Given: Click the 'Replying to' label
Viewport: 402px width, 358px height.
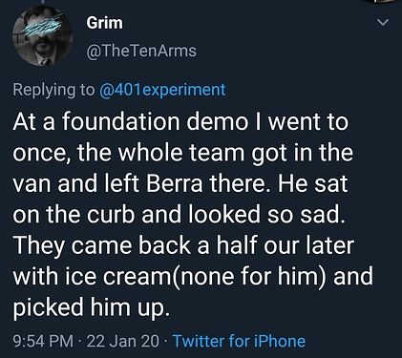Looking at the screenshot, I should point(53,90).
